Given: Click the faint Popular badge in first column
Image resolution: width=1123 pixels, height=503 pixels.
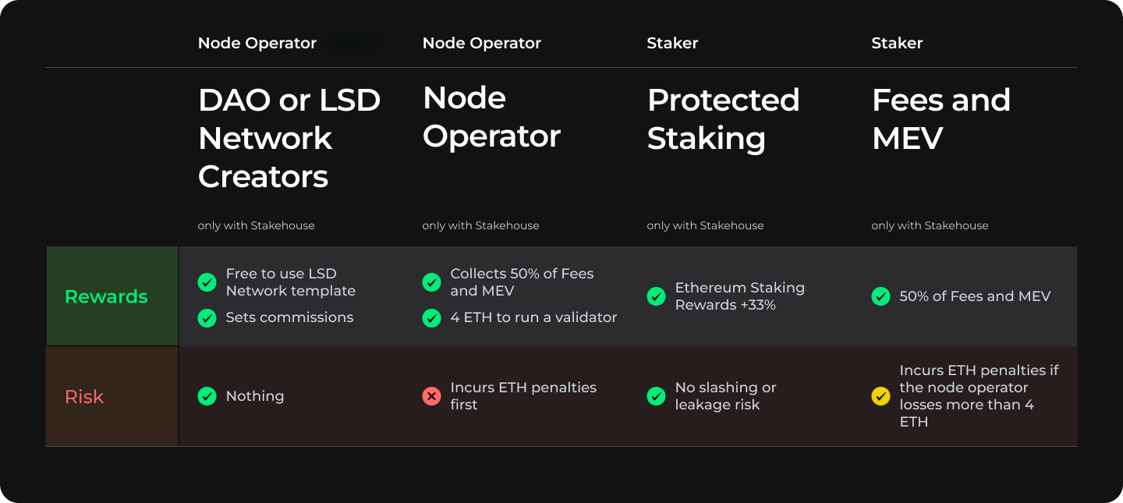Looking at the screenshot, I should point(352,43).
